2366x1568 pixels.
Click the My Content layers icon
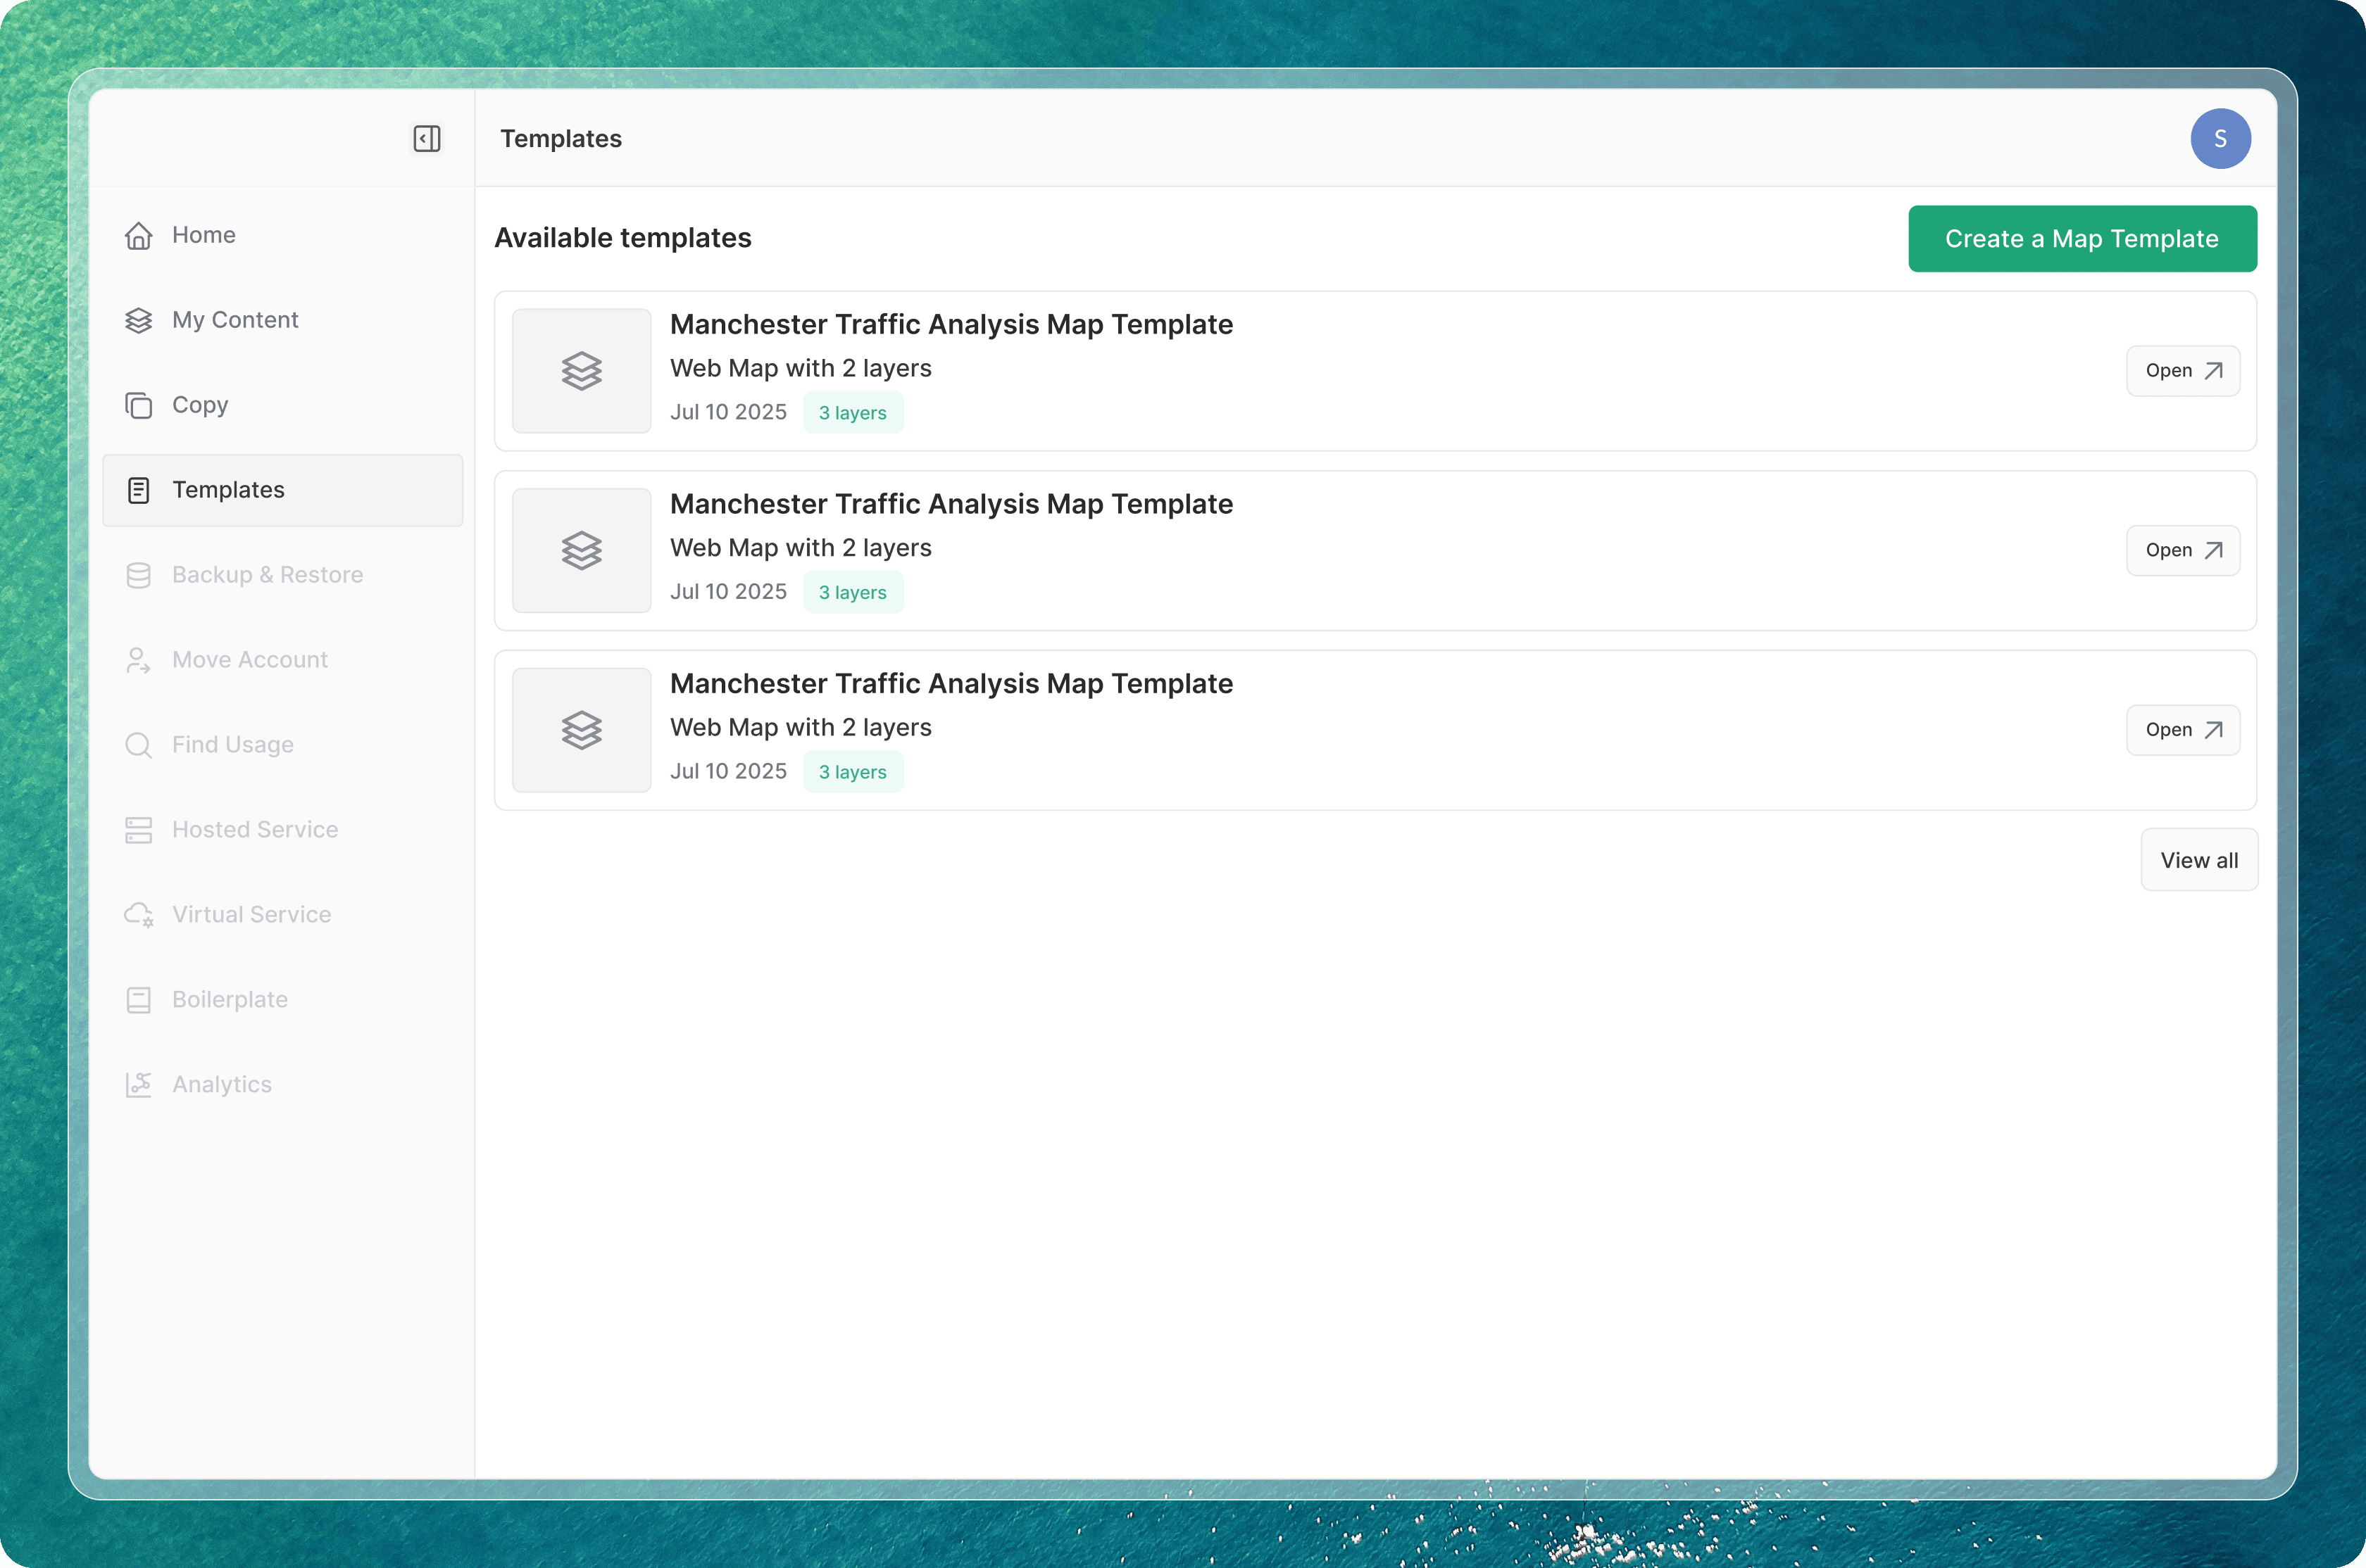pyautogui.click(x=138, y=320)
